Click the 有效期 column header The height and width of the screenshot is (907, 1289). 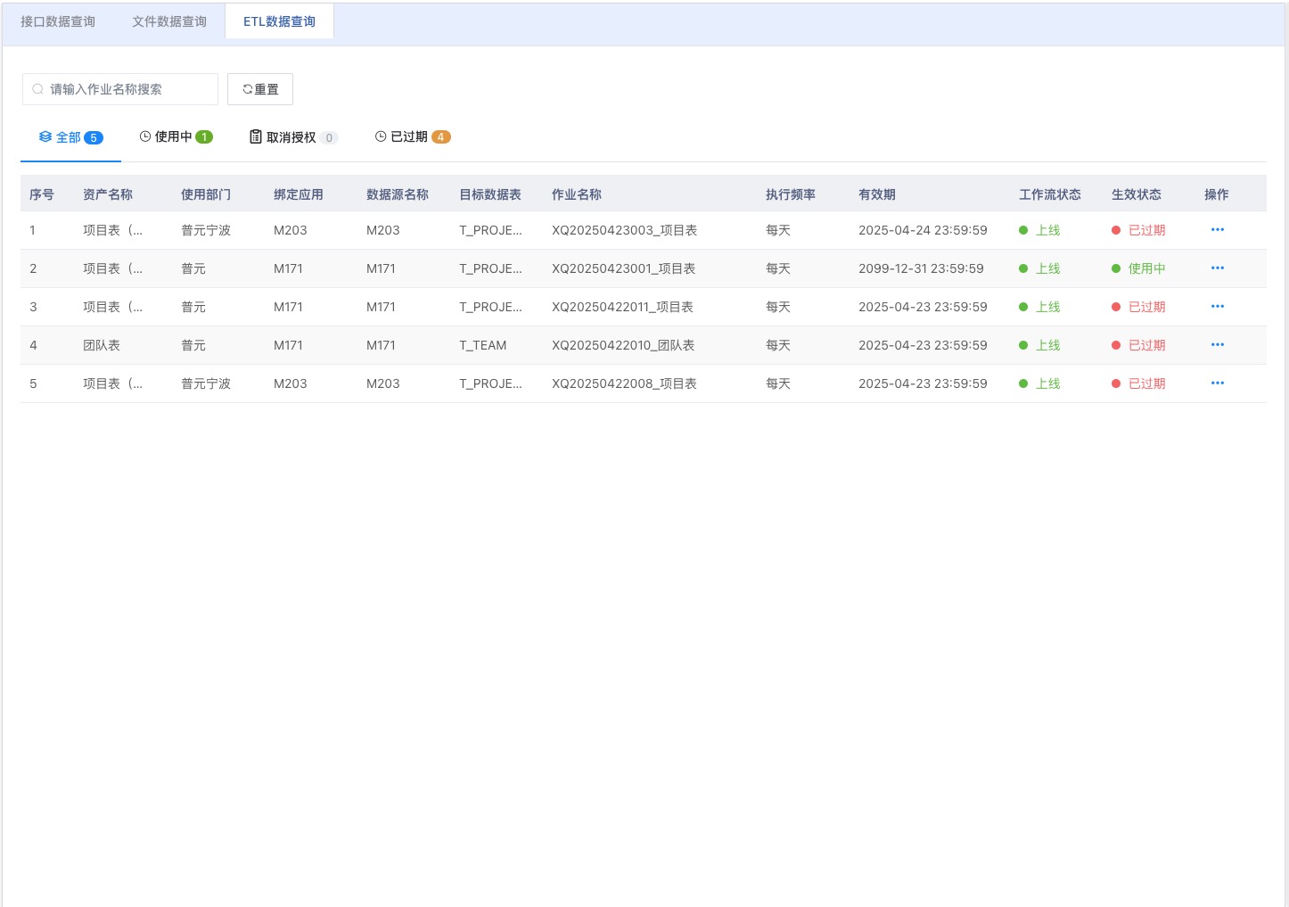[877, 194]
